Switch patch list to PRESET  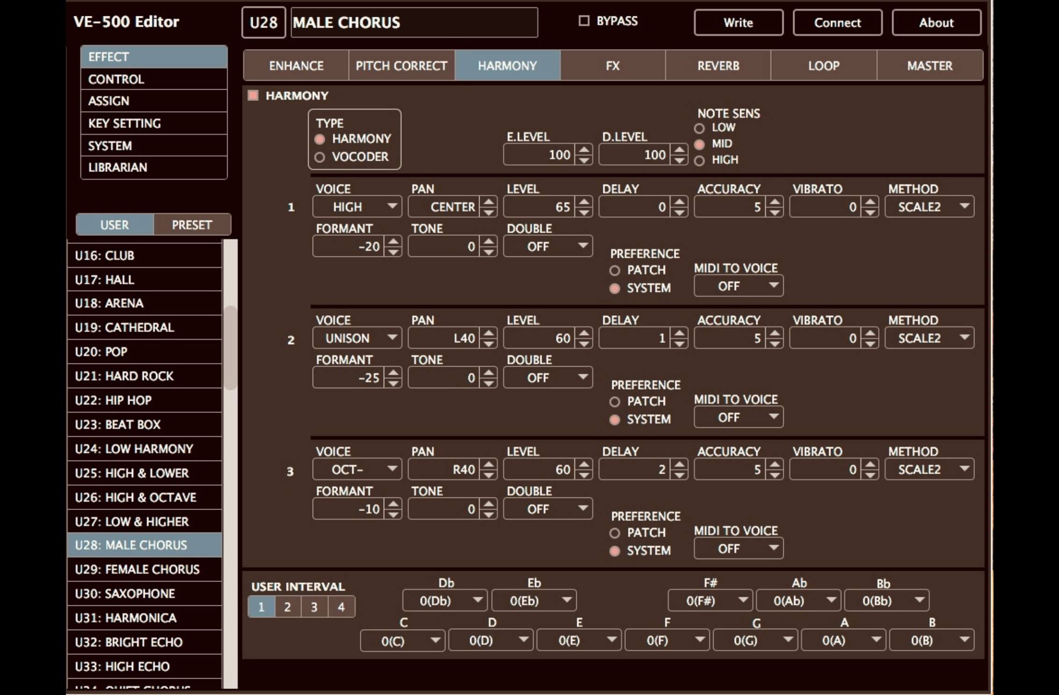click(x=192, y=225)
